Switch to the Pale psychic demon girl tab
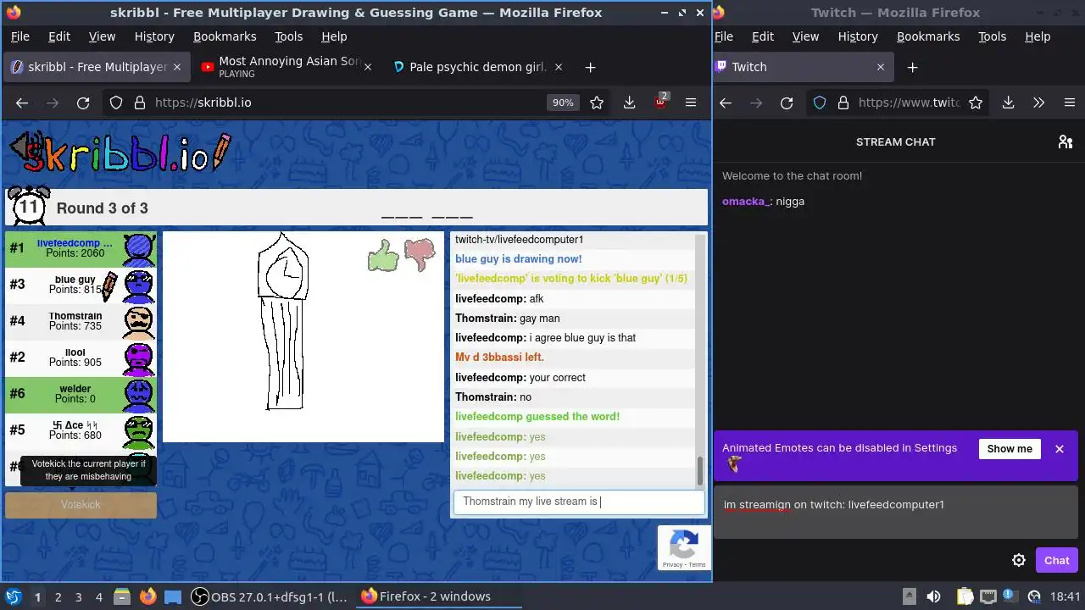Screen dimensions: 1085x610 tap(477, 67)
